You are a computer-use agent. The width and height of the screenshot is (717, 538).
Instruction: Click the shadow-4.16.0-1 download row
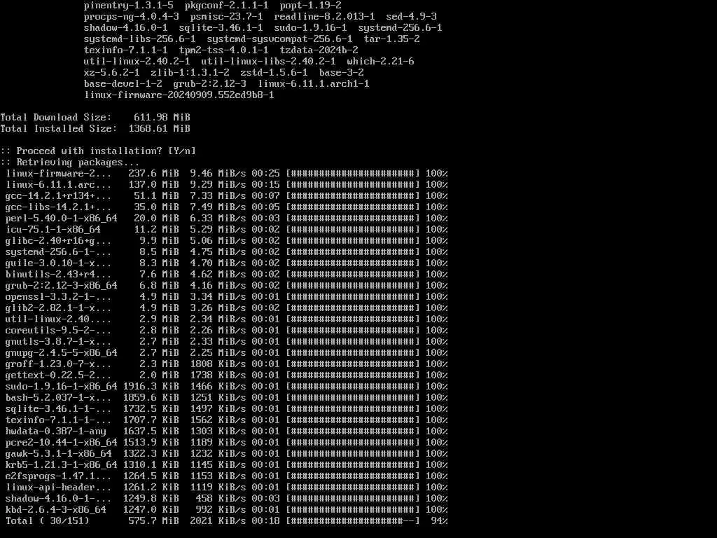click(x=226, y=499)
